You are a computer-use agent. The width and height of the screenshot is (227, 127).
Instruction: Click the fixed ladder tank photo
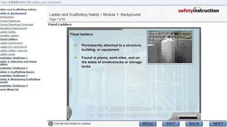[170, 47]
